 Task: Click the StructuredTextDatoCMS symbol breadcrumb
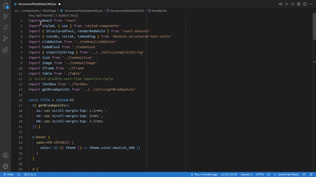point(127,10)
